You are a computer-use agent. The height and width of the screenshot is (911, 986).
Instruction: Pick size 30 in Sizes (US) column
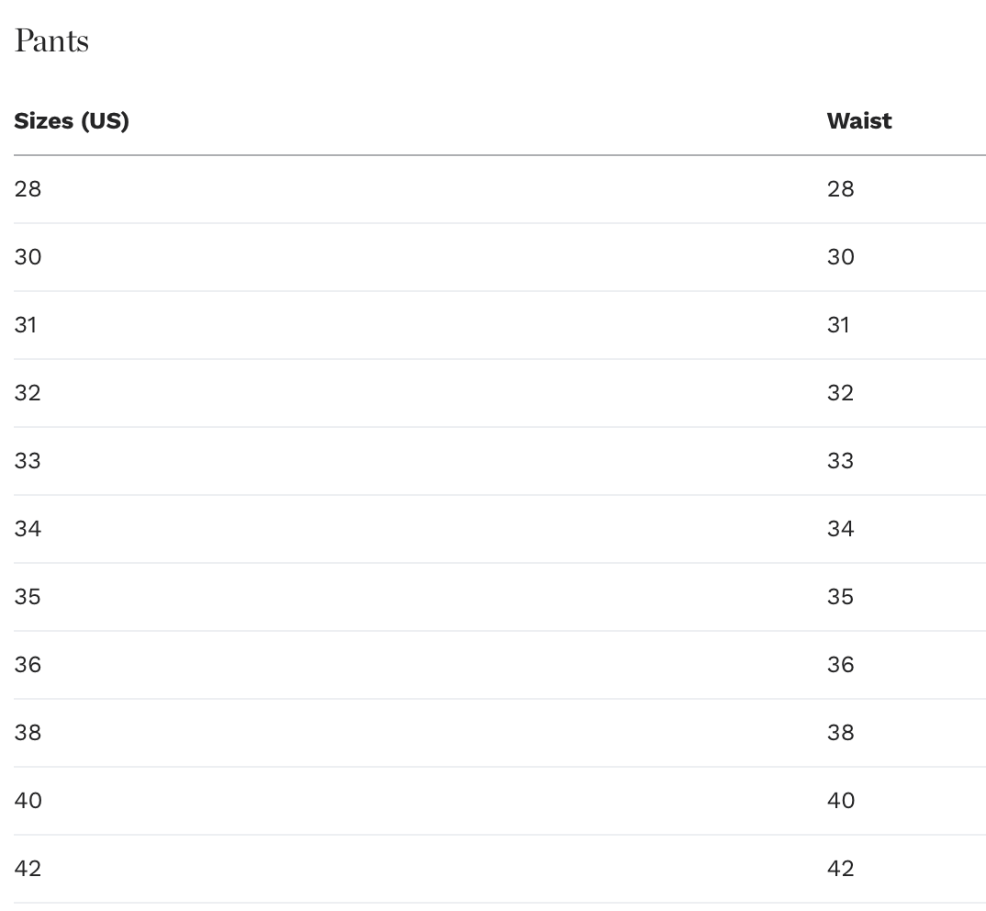point(28,257)
